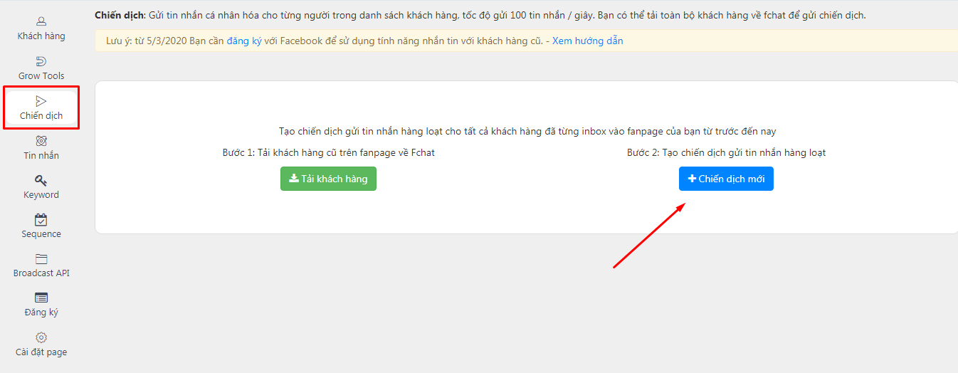Click the Broadcast API folder icon
Image resolution: width=958 pixels, height=373 pixels.
pos(41,259)
